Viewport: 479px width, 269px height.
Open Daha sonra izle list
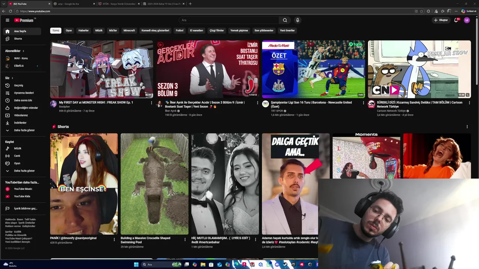(x=22, y=101)
